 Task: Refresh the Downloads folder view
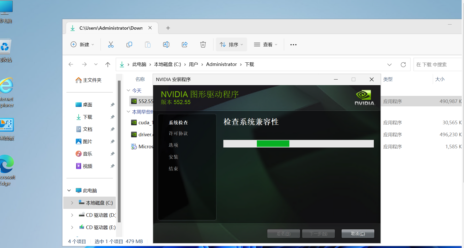click(403, 65)
